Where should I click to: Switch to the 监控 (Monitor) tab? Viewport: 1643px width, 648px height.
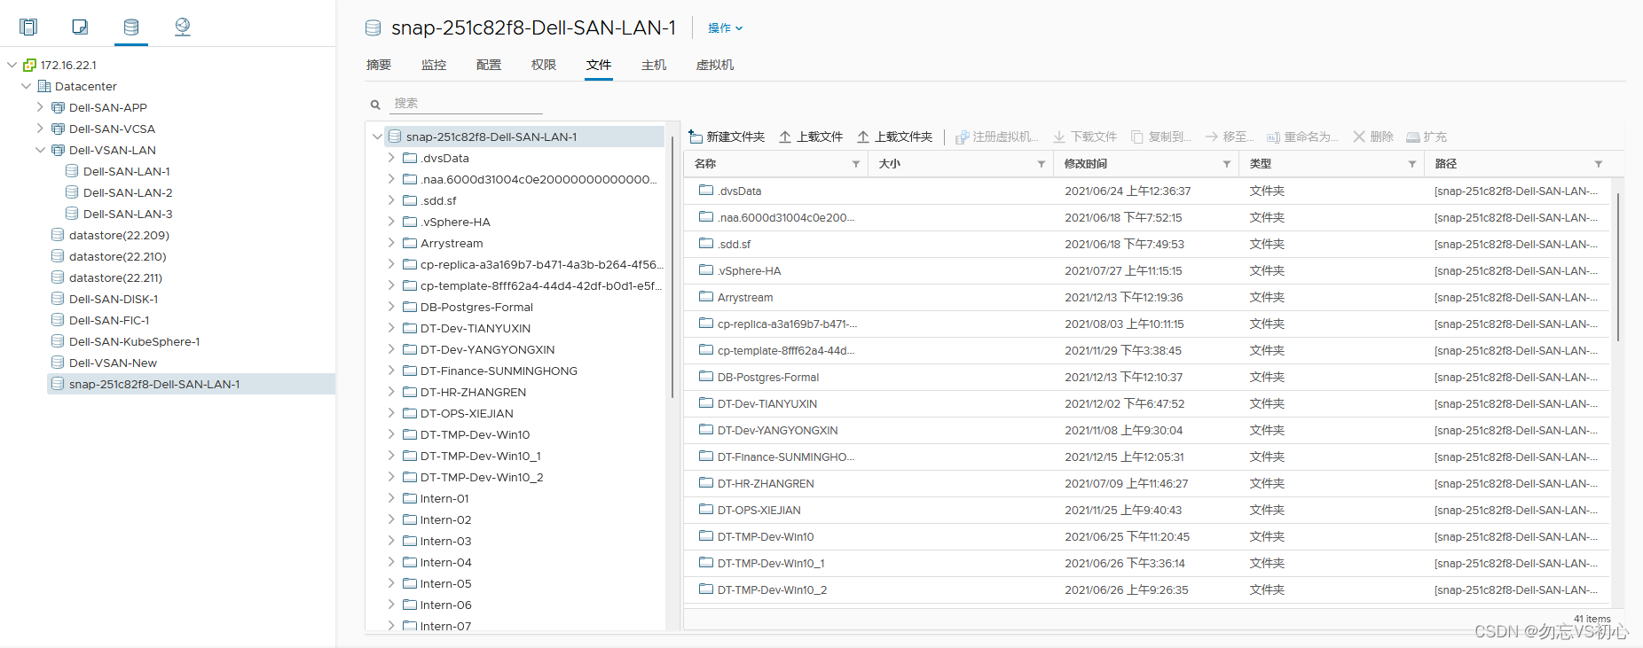point(434,65)
